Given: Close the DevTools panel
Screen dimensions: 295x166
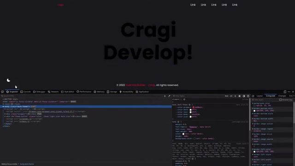Looking at the screenshot, I should [293, 92].
